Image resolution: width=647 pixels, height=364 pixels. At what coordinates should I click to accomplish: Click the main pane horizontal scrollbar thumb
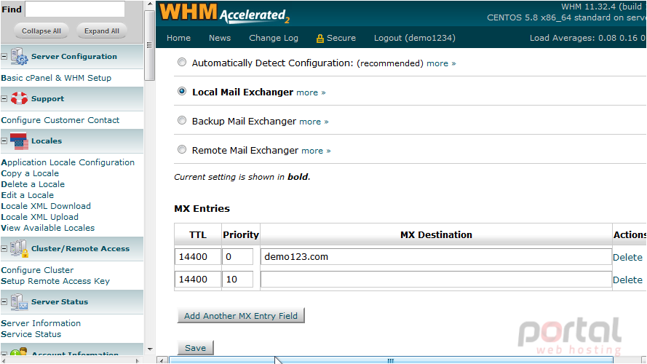coord(391,360)
